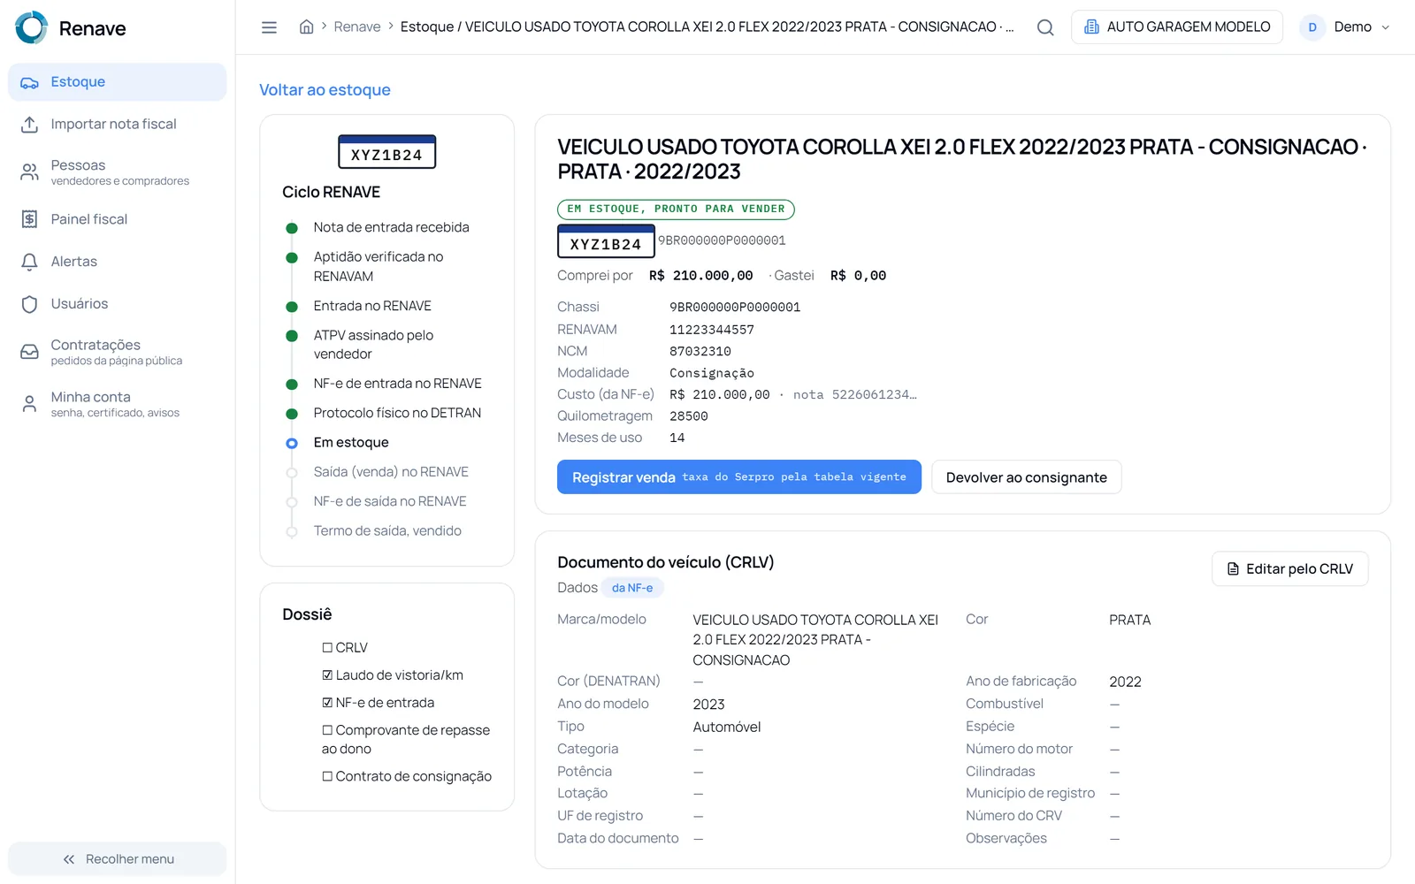1415x884 pixels.
Task: Click the document icon in Editar pelo CRLV
Action: tap(1233, 569)
